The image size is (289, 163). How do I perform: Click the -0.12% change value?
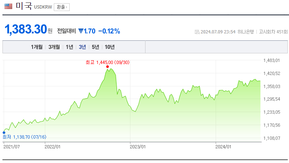click(x=109, y=31)
